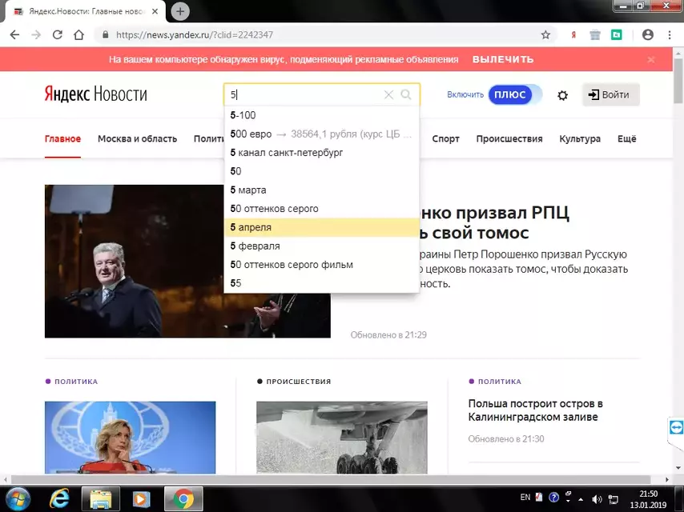The width and height of the screenshot is (684, 512).
Task: Open the Chrome profile avatar menu
Action: pos(648,35)
